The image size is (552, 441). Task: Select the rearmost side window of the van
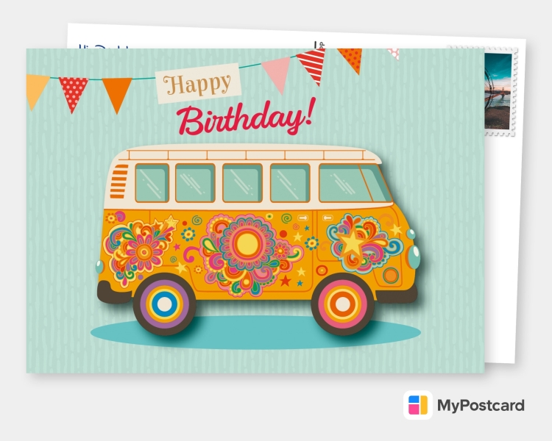152,182
